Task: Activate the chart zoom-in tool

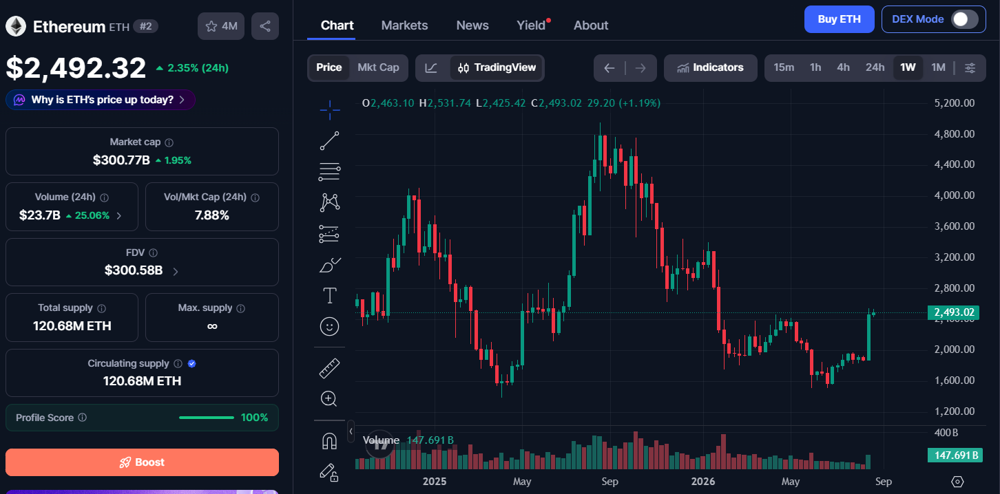Action: 329,398
